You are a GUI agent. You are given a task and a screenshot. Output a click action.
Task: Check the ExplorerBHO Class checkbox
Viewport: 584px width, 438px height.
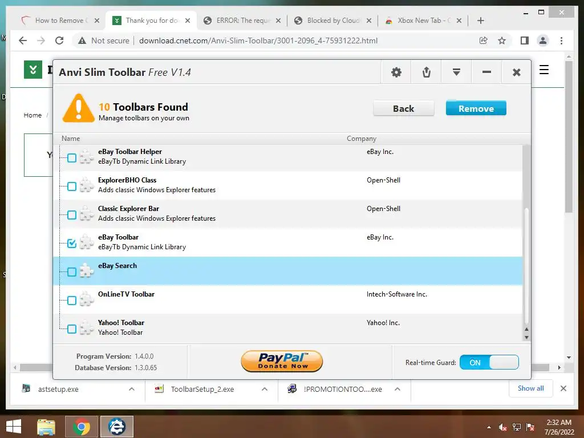[72, 186]
